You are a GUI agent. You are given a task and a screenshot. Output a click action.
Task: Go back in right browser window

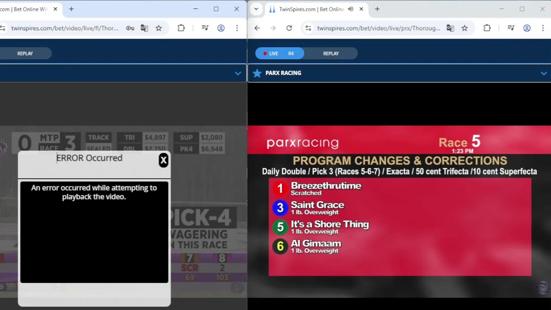(257, 28)
